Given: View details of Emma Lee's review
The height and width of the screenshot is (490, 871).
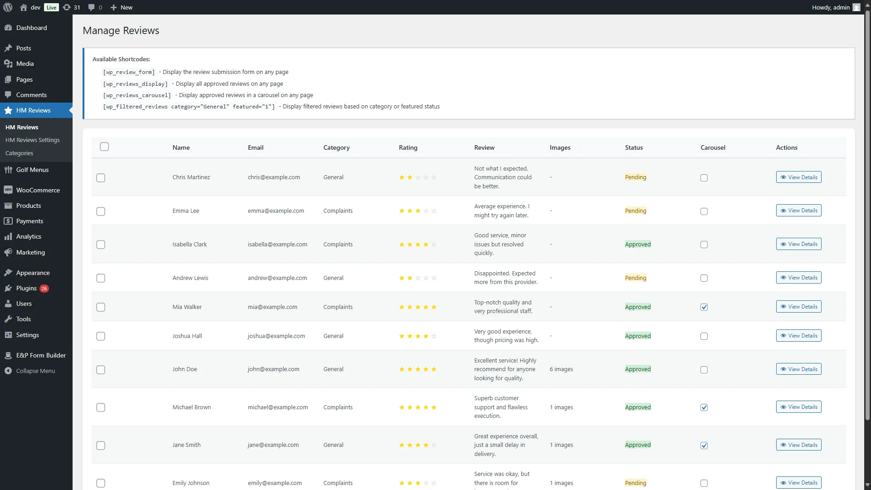Looking at the screenshot, I should point(798,211).
